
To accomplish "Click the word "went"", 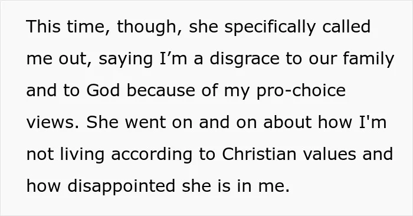I will pos(145,123).
